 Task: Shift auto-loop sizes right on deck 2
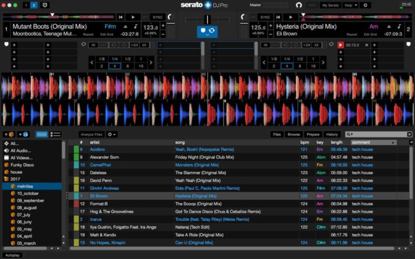(x=323, y=63)
